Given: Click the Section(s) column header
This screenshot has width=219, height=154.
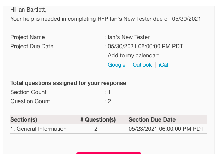Looking at the screenshot, I should pos(24,119).
